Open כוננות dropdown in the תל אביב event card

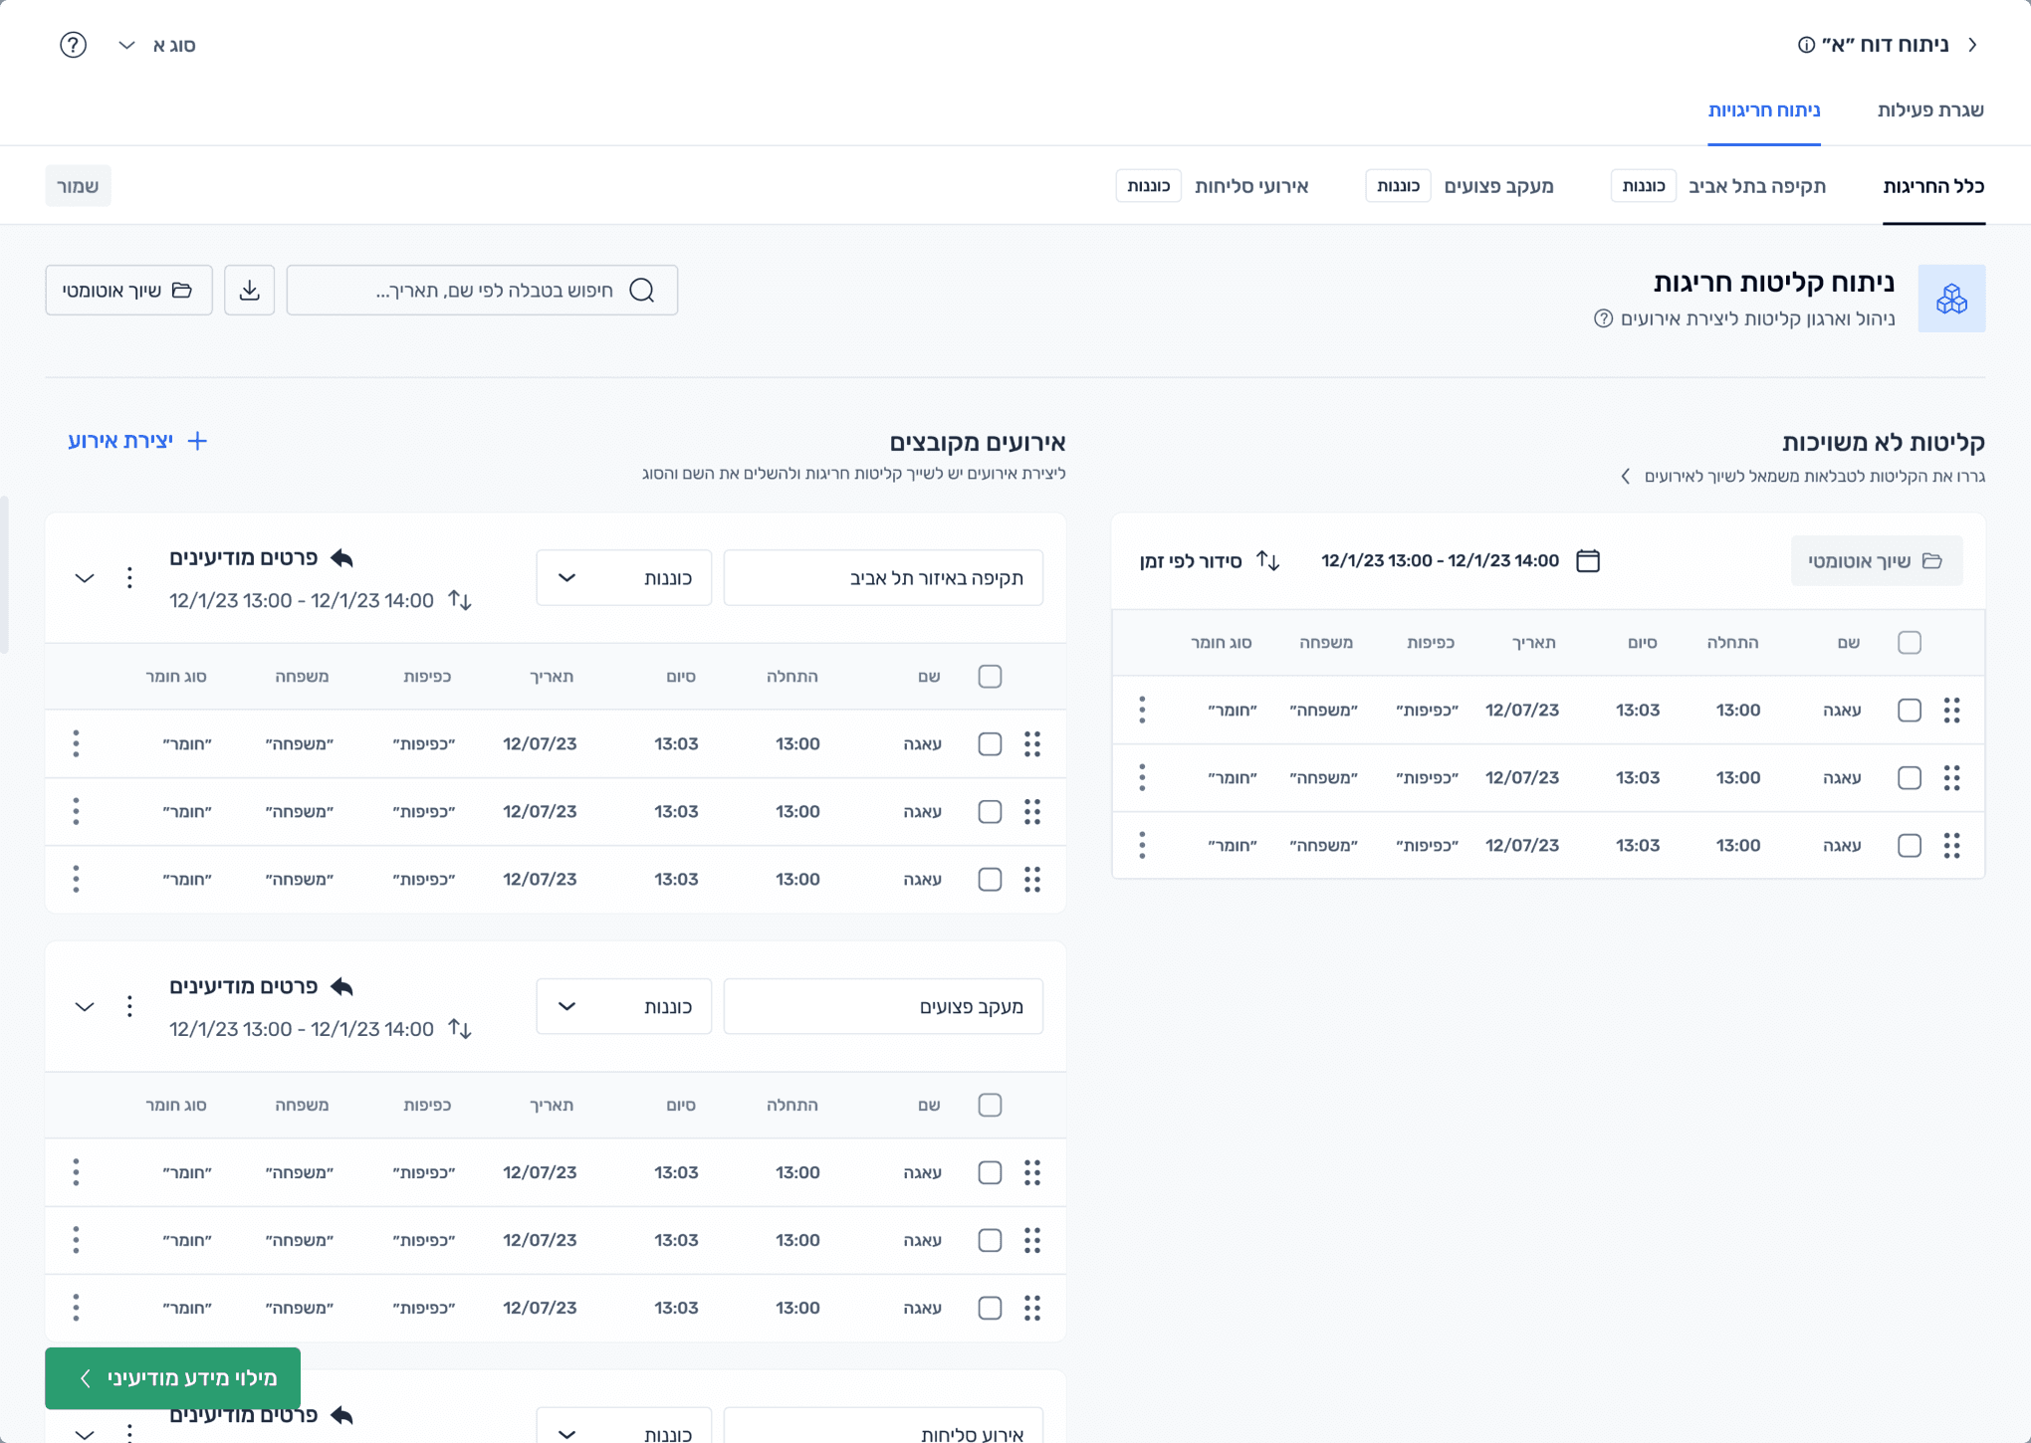pyautogui.click(x=623, y=577)
